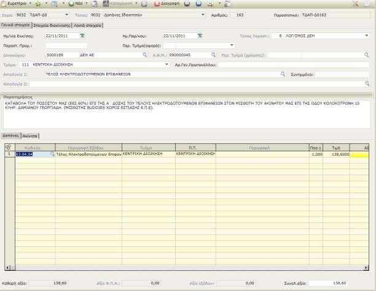Open Τμήμα ΚΕΝΤΡΙΚΗ ΔΙΟΙΚΗΣΗ dropdown
Viewport: 376px width, 291px height.
point(166,64)
